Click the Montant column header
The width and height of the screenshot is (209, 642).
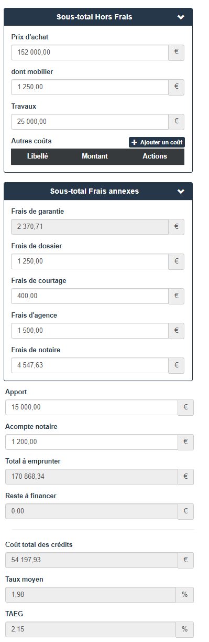point(95,156)
